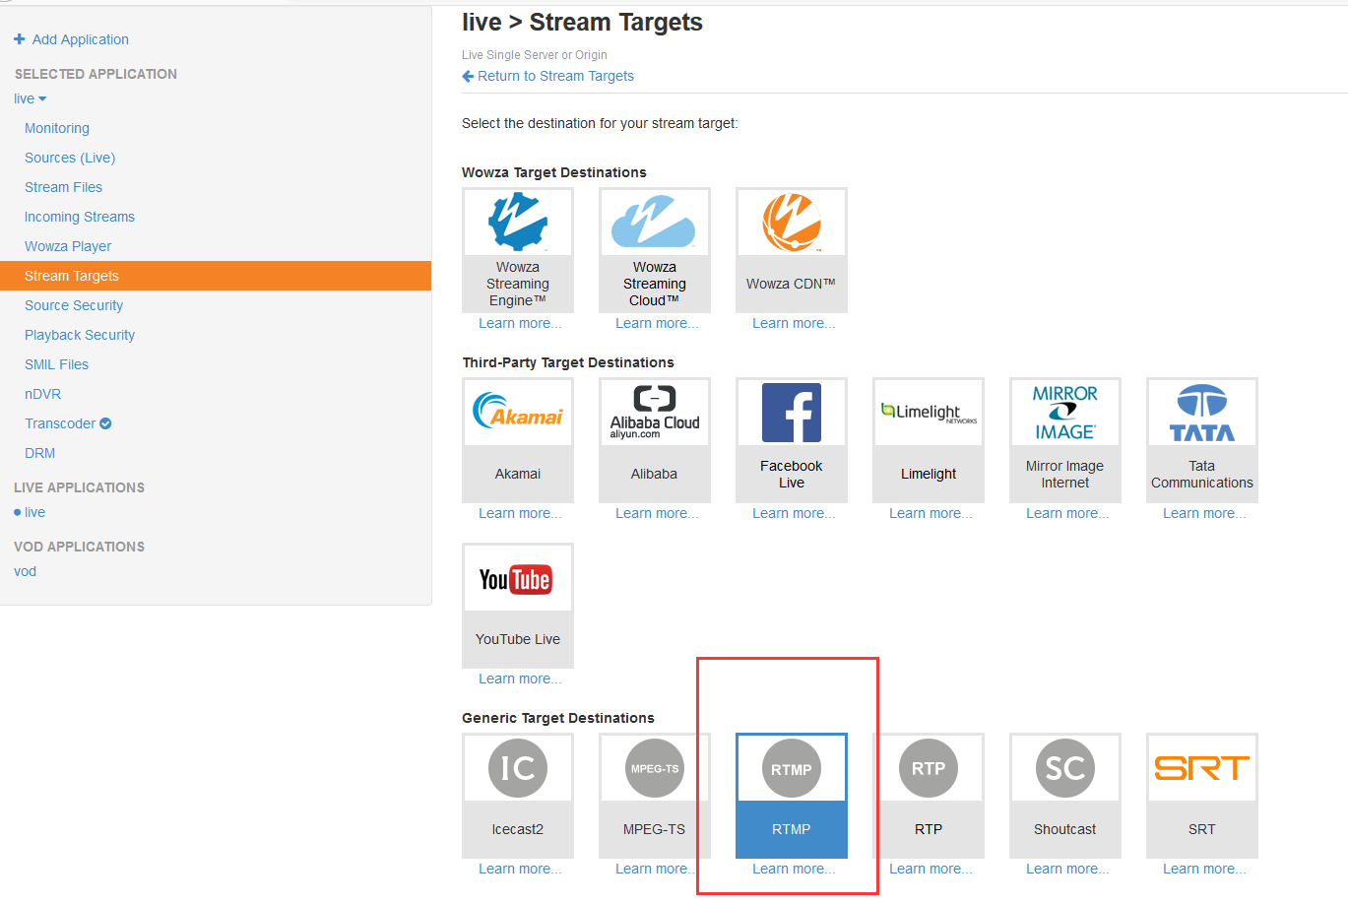
Task: Click the Icecast2 label tile
Action: tap(518, 829)
